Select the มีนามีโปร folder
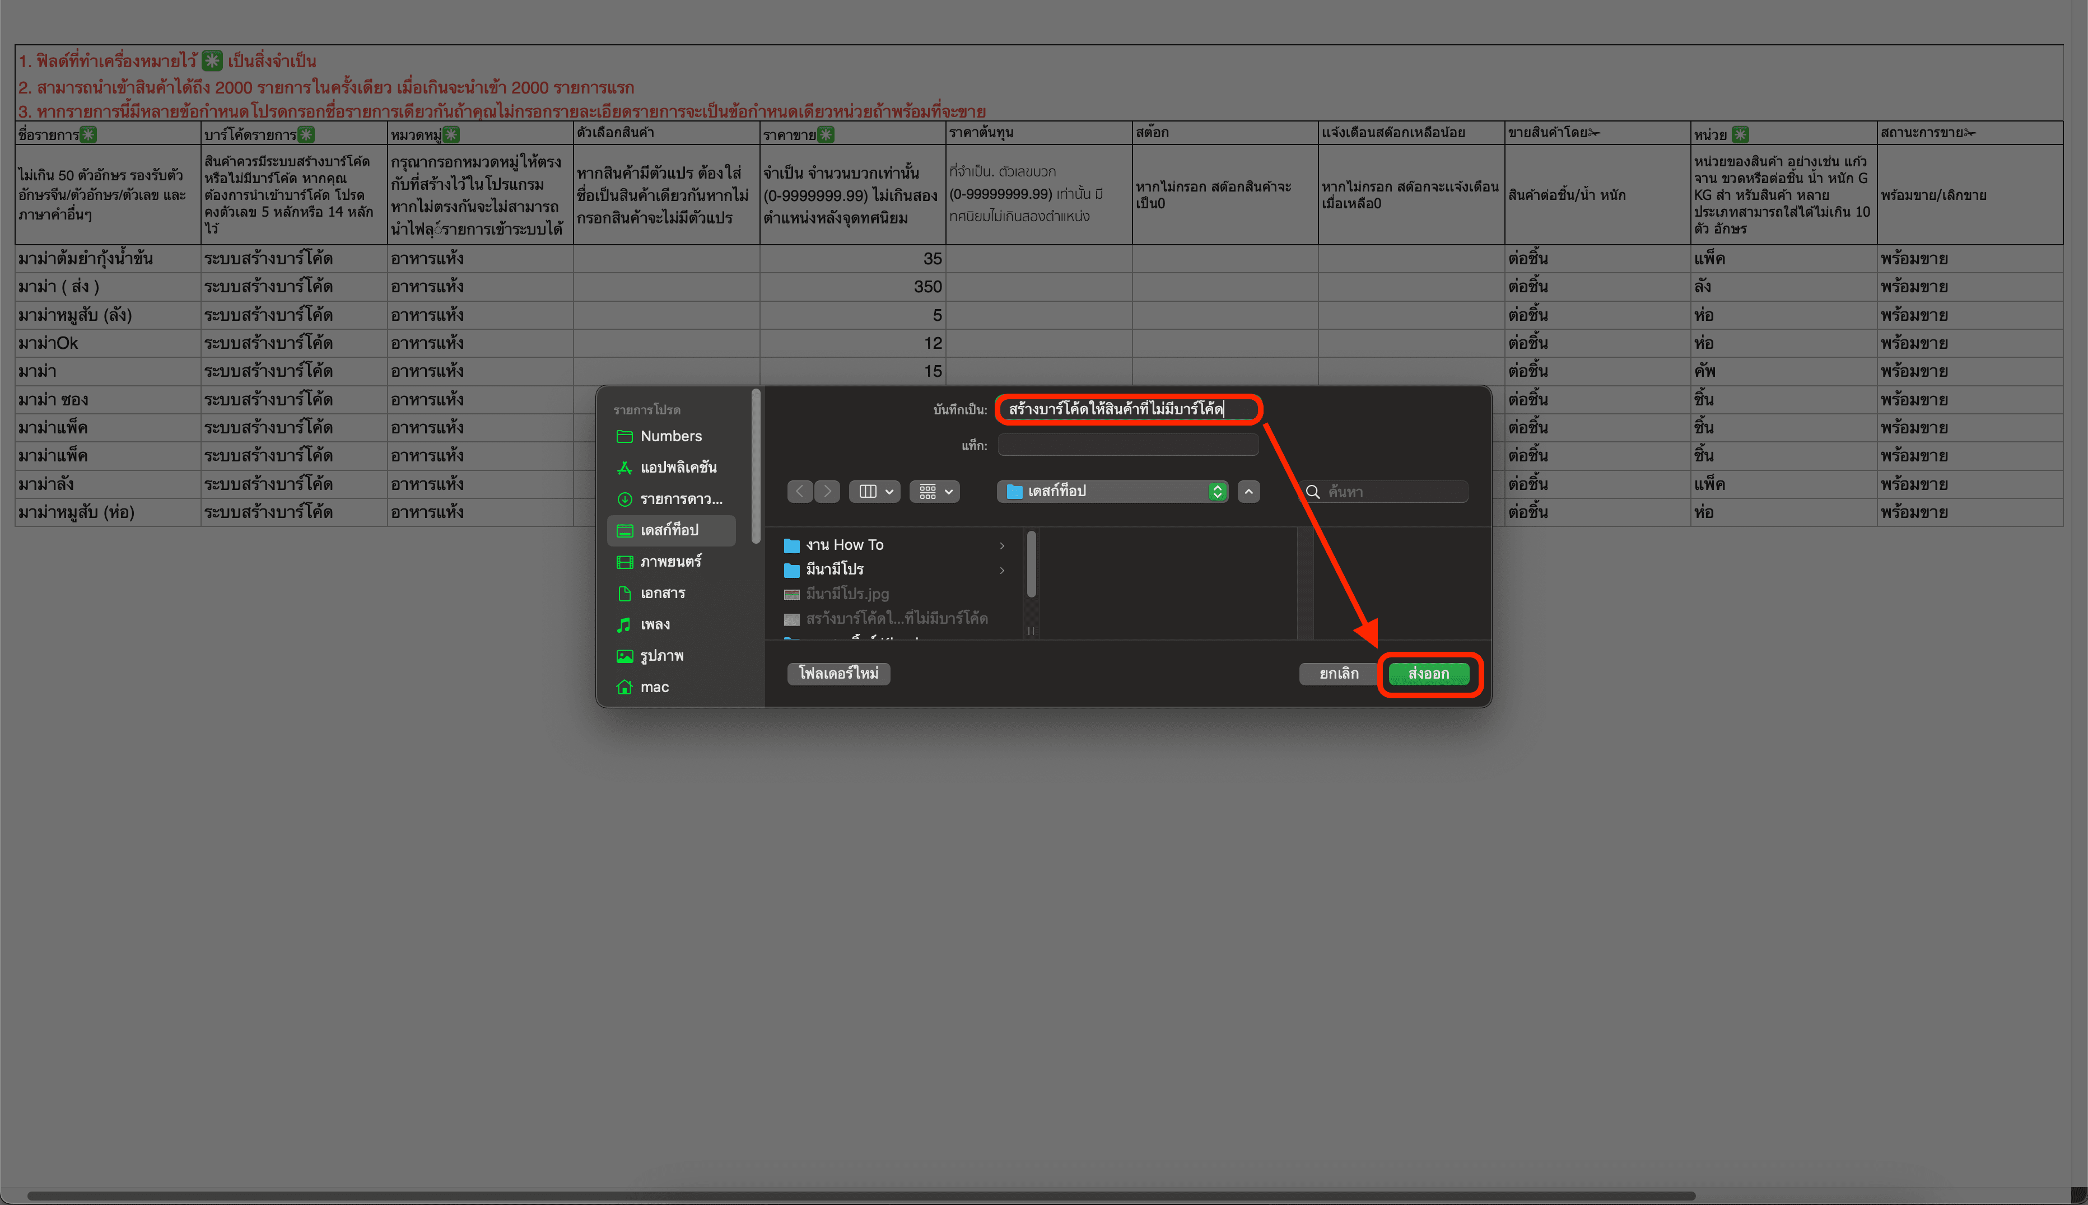The height and width of the screenshot is (1205, 2088). (834, 569)
